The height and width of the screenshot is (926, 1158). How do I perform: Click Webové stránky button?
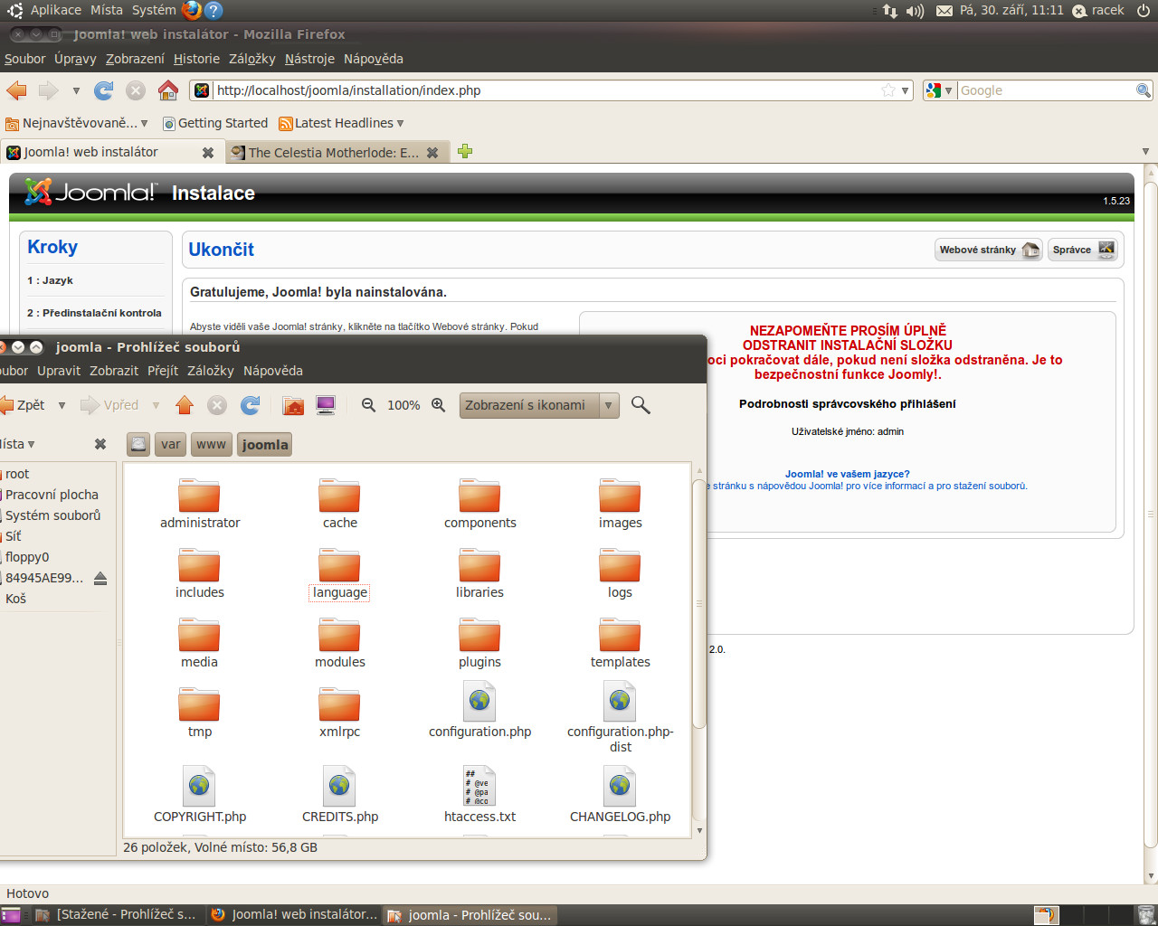[x=989, y=250]
